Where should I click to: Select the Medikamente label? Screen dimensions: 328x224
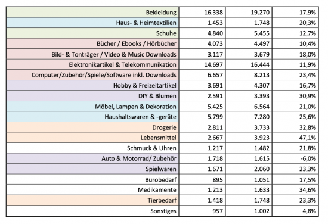(x=157, y=190)
